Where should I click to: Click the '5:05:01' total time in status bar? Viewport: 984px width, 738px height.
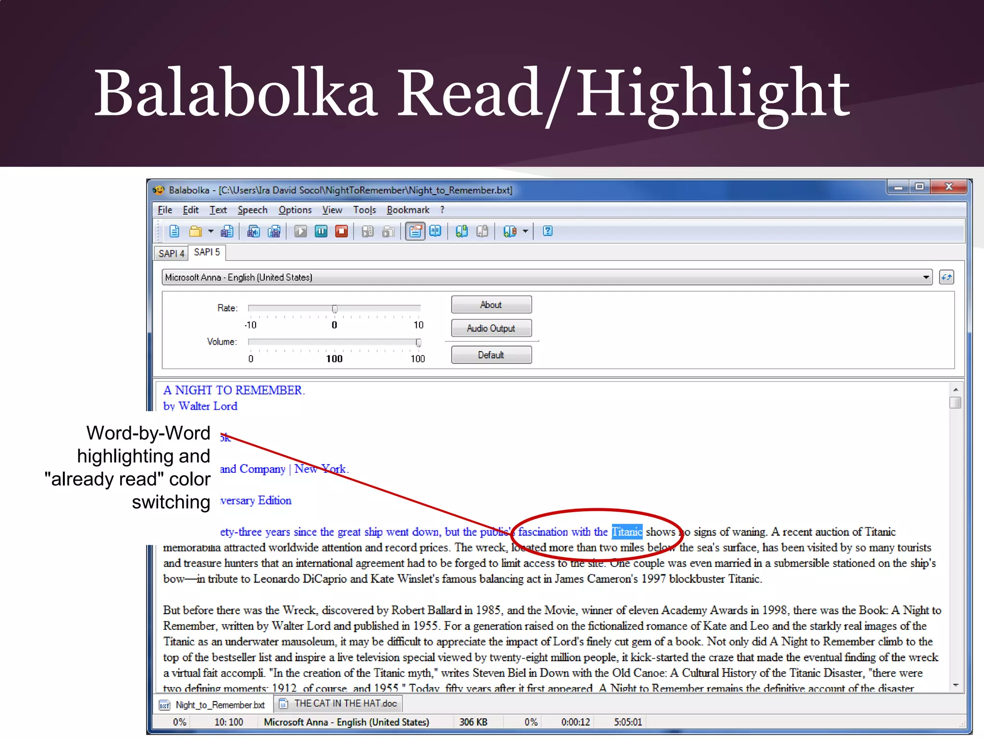click(628, 722)
